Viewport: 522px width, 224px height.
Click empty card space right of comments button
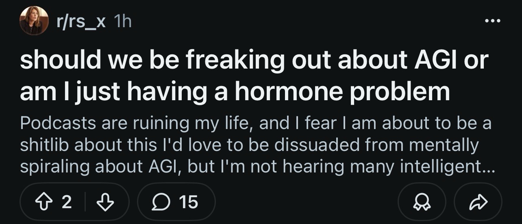point(305,202)
